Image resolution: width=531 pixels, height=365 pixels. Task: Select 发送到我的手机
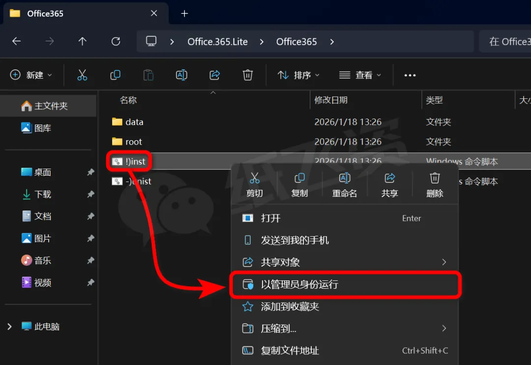pyautogui.click(x=345, y=240)
